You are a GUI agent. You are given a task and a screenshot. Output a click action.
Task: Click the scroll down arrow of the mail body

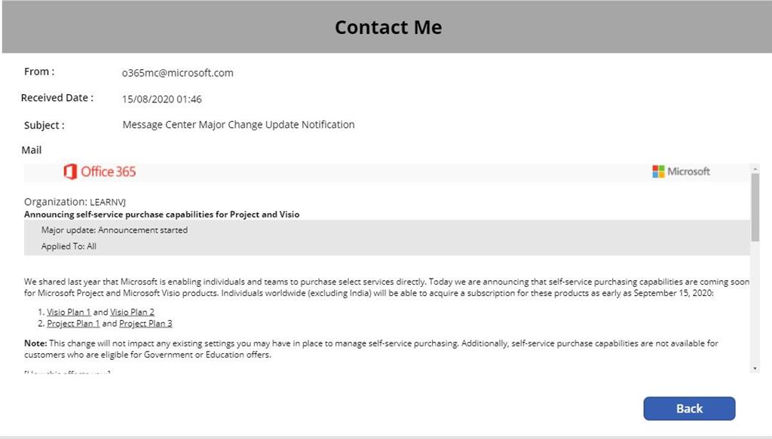tap(755, 368)
